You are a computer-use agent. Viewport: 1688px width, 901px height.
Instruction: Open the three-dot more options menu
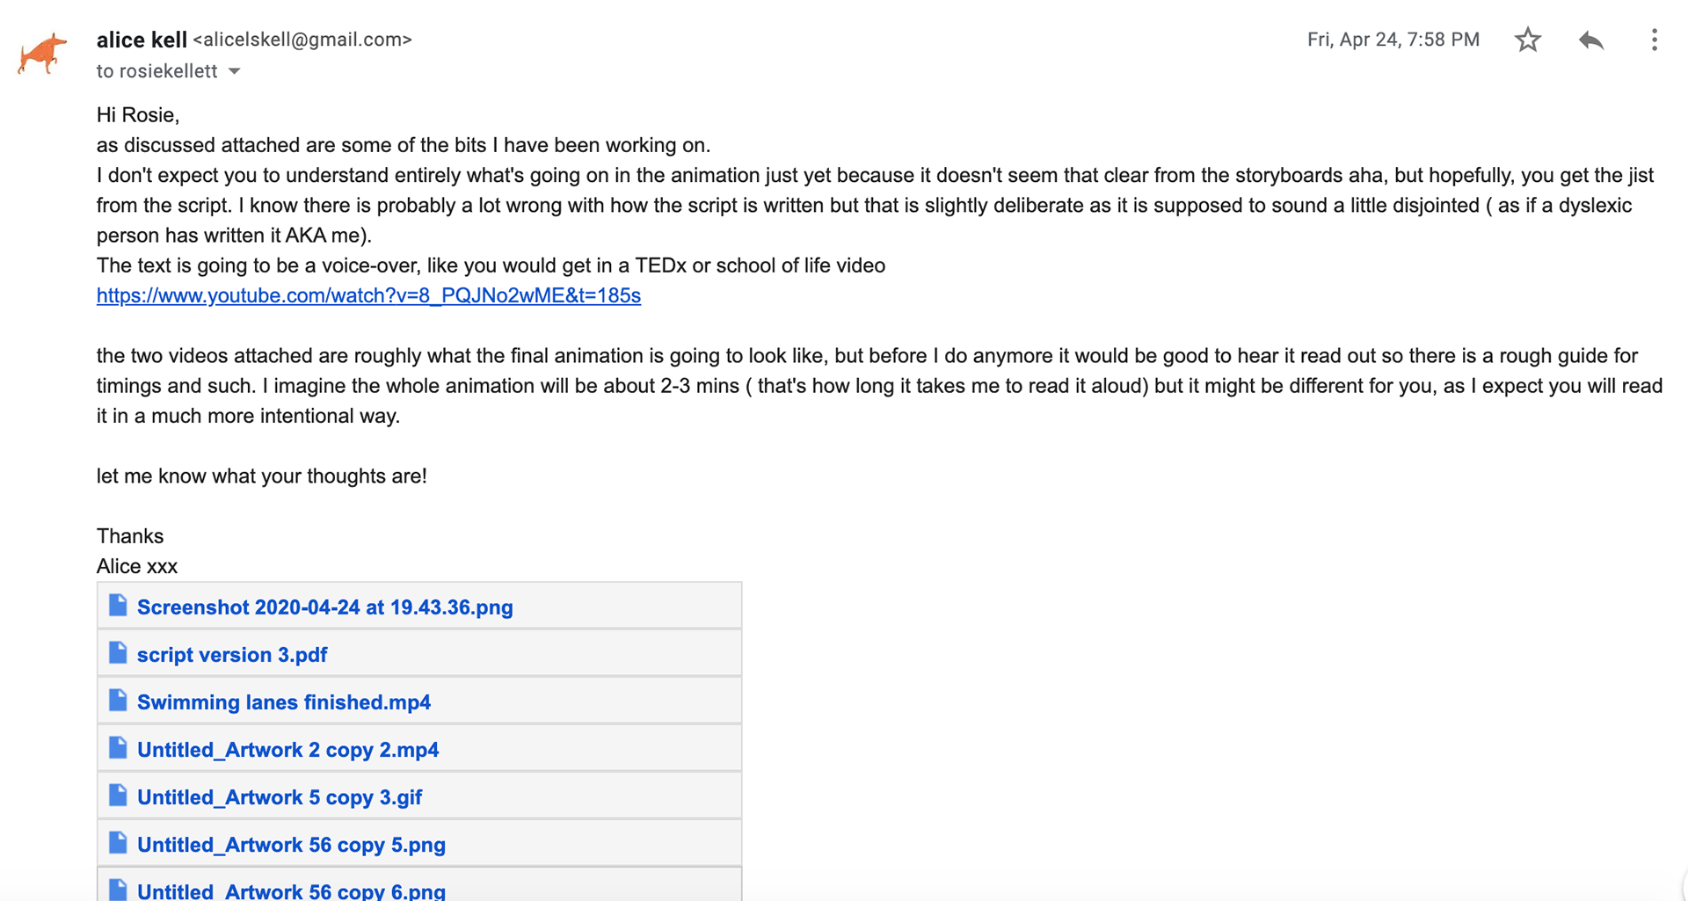click(x=1654, y=40)
